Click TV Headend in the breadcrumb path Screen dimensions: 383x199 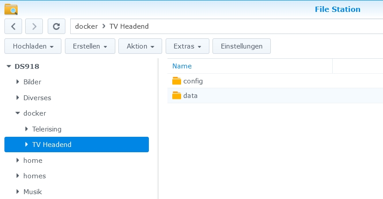tap(129, 26)
